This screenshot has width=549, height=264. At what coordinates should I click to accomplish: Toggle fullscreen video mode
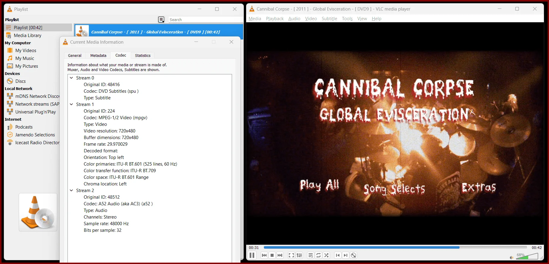click(x=291, y=255)
